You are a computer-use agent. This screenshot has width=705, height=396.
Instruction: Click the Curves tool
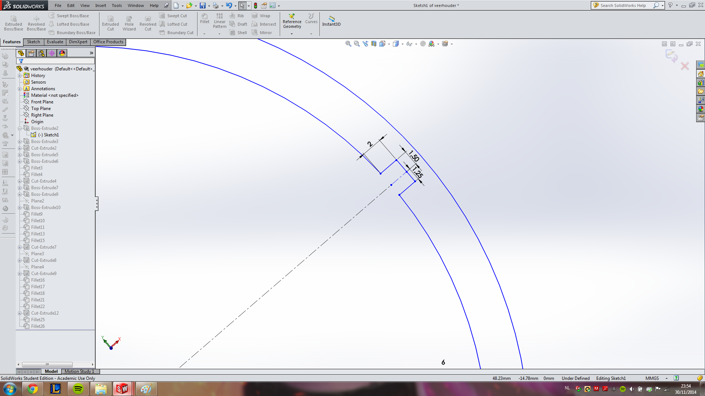pos(311,19)
